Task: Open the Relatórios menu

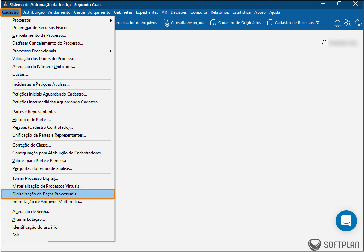Action: pyautogui.click(x=220, y=12)
